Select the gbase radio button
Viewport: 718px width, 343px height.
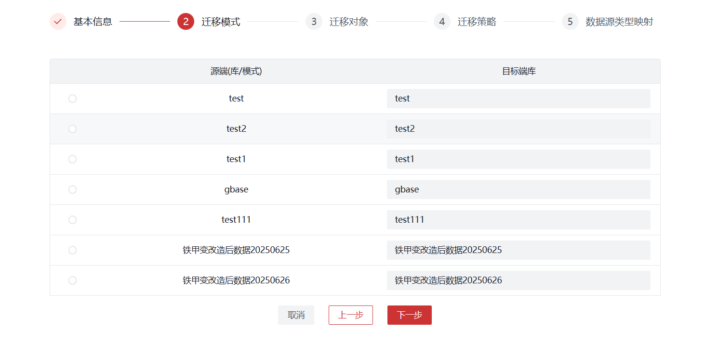pos(72,190)
